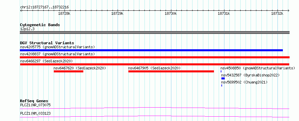Click the red nsv6467905 variant bar

point(171,71)
